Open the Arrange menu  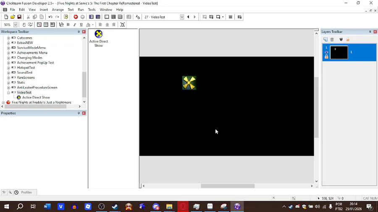(58, 10)
